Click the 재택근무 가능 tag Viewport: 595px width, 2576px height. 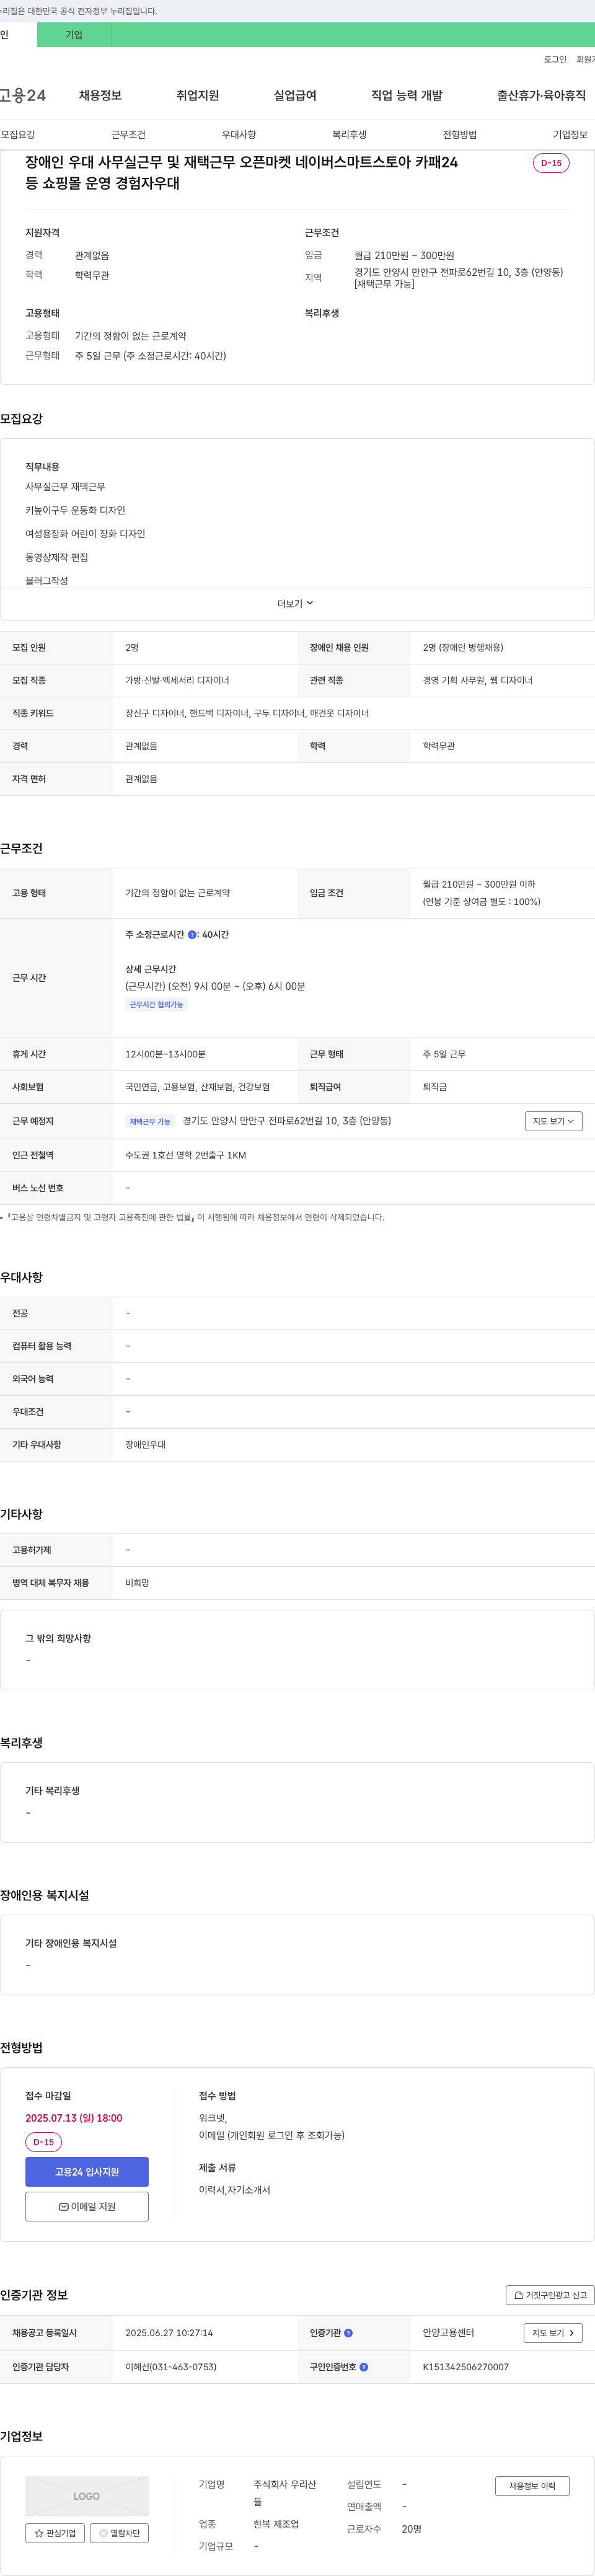click(150, 1121)
